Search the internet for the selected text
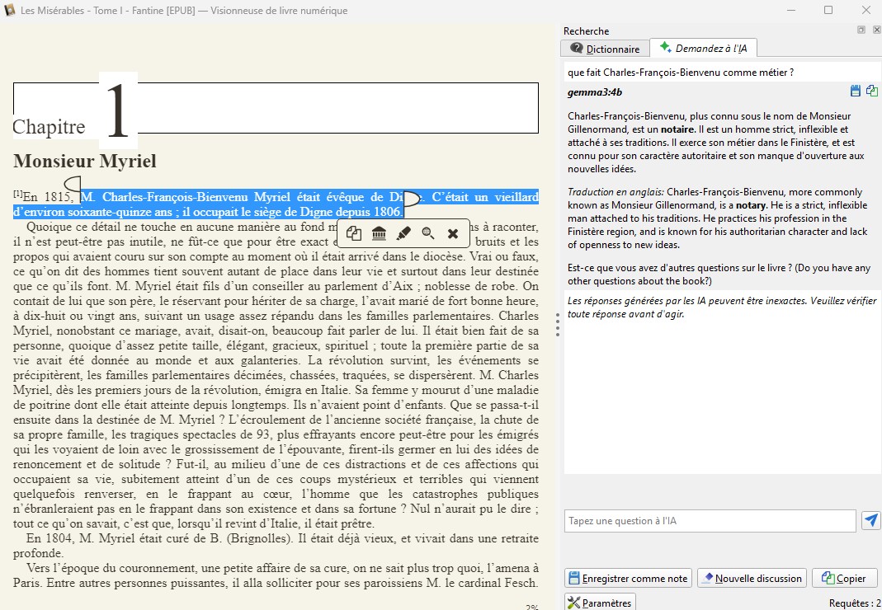The width and height of the screenshot is (882, 610). (428, 233)
